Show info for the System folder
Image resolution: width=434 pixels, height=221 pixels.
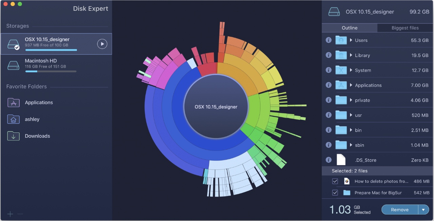pyautogui.click(x=328, y=70)
